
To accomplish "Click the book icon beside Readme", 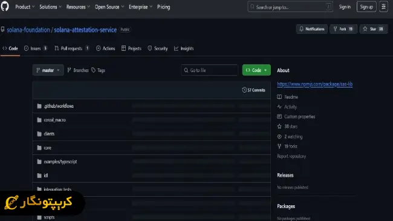I will click(x=279, y=97).
